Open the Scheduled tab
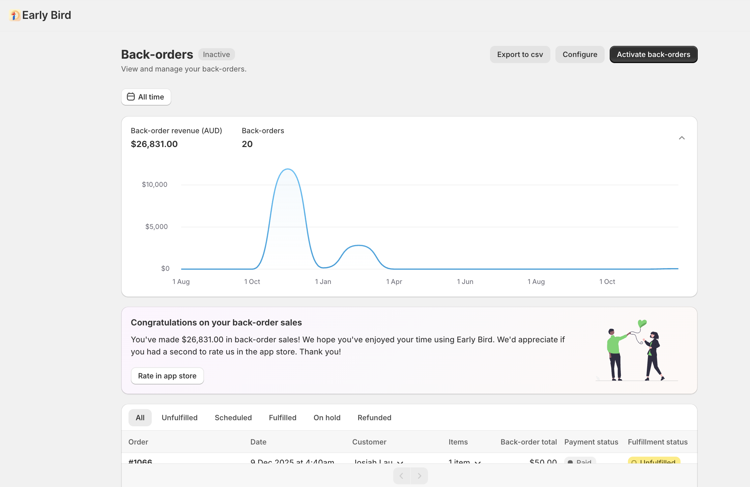Viewport: 750px width, 487px height. click(x=233, y=418)
